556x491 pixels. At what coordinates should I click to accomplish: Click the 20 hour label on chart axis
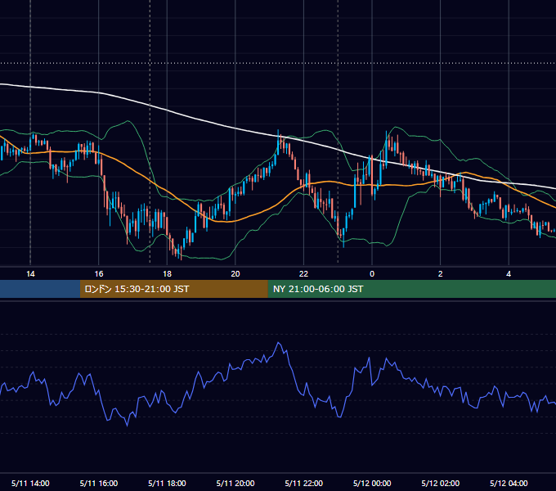pos(235,274)
